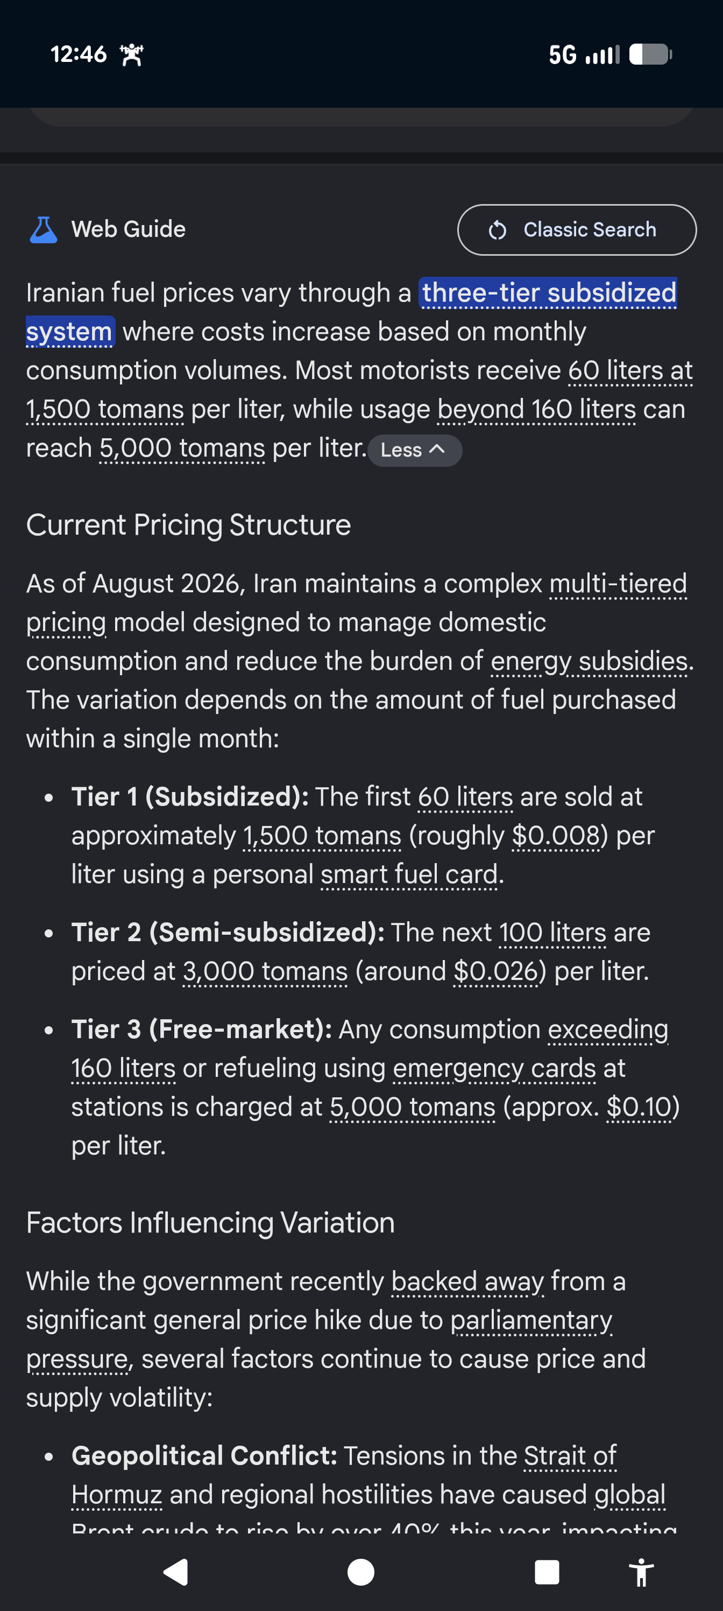Tap the battery icon in the status bar
723x1611 pixels.
[x=650, y=54]
